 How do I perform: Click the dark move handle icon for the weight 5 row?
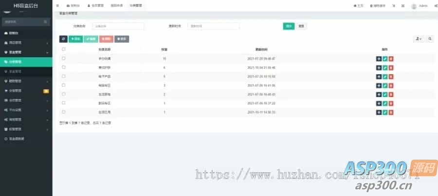pyautogui.click(x=379, y=77)
